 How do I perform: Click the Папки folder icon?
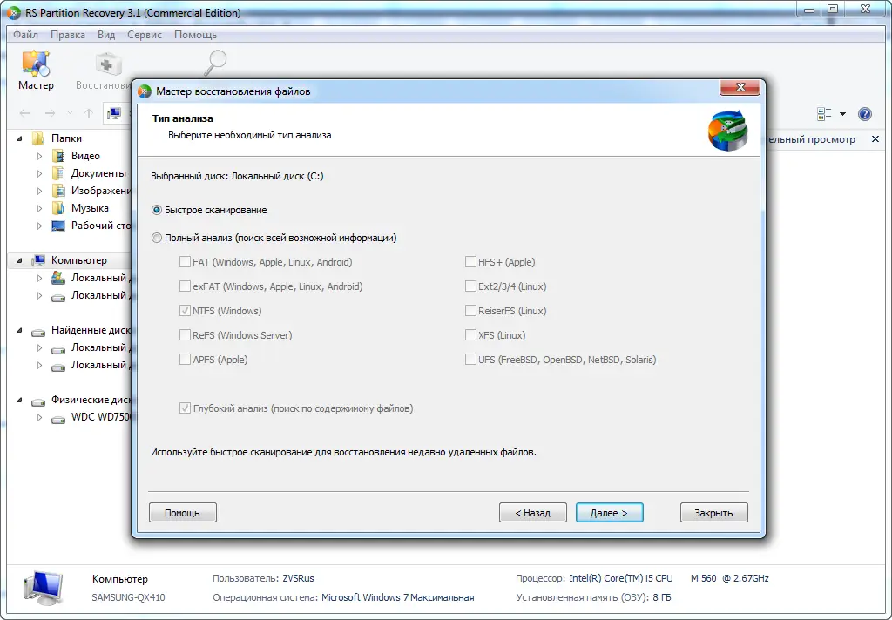pyautogui.click(x=38, y=138)
